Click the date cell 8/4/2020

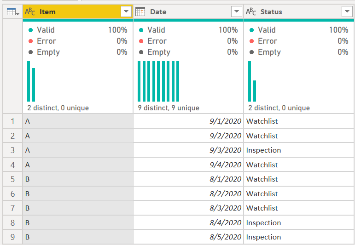point(188,222)
